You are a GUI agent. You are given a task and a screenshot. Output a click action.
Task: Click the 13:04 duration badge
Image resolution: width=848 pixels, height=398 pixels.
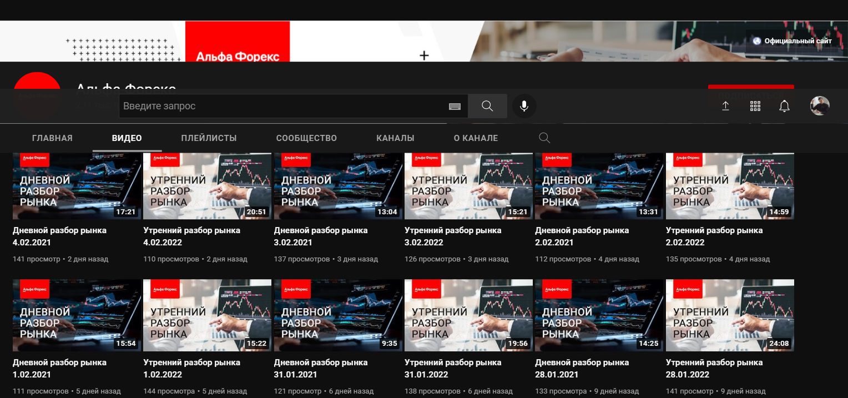(x=387, y=212)
